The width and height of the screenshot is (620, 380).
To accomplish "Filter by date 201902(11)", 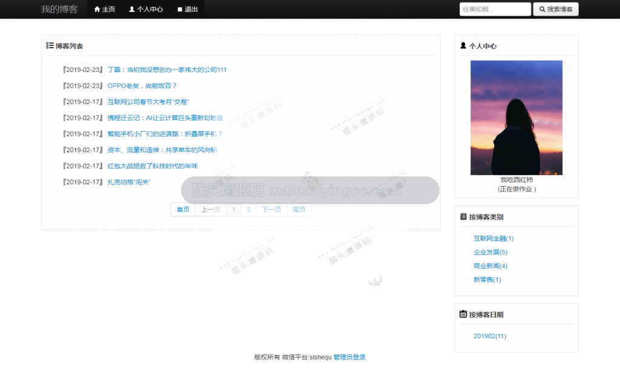I will [x=489, y=336].
